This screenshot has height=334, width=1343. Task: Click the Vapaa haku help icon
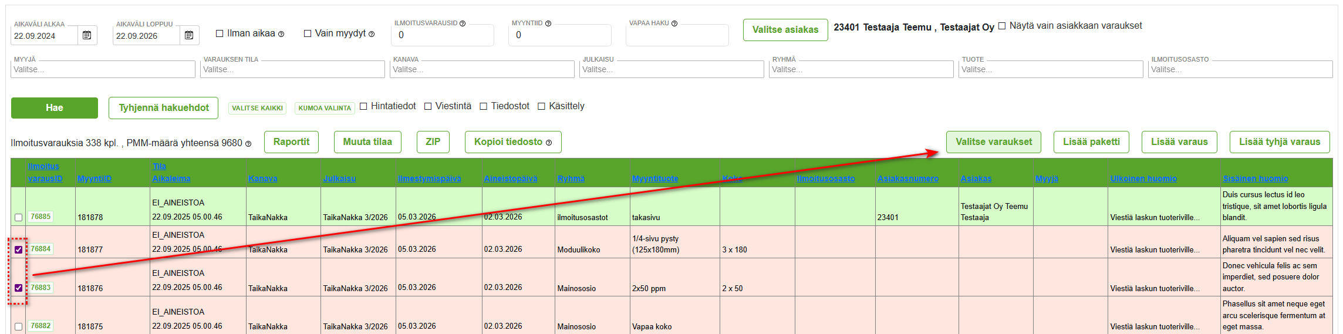coord(674,23)
